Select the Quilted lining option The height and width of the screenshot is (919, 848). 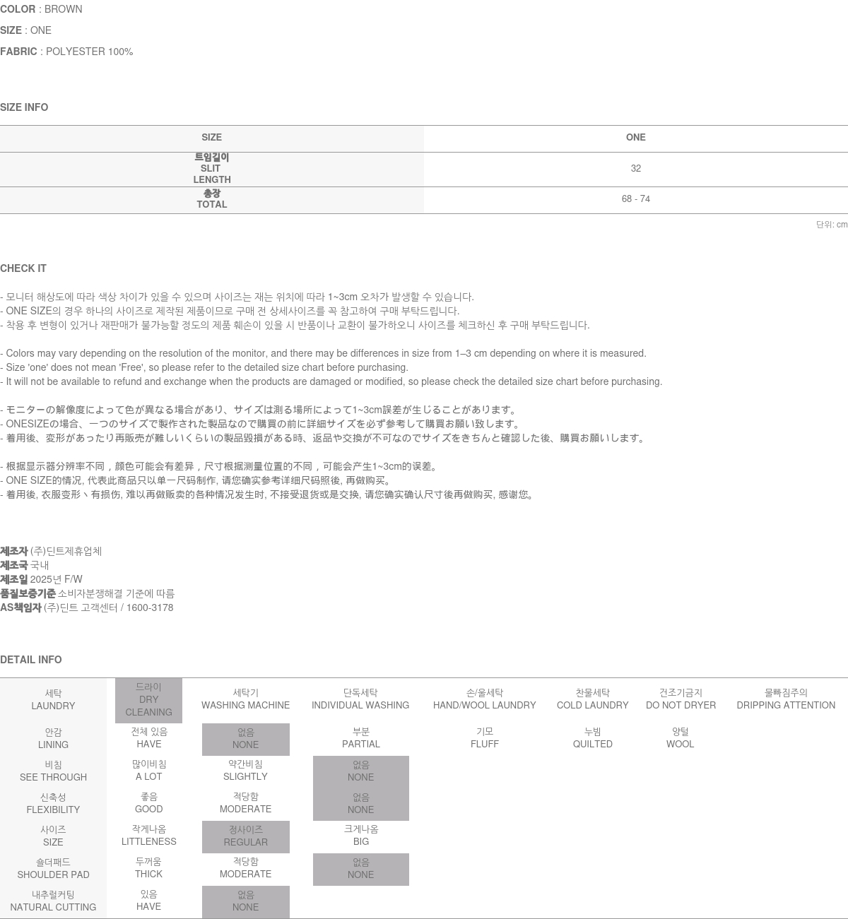[x=592, y=738]
